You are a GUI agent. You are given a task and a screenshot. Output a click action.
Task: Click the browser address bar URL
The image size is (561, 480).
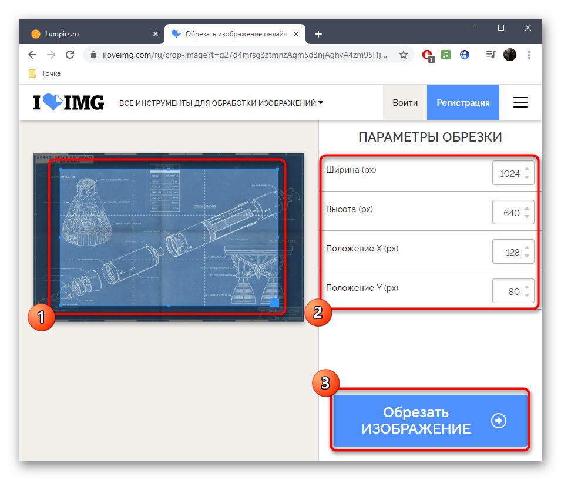tap(244, 55)
